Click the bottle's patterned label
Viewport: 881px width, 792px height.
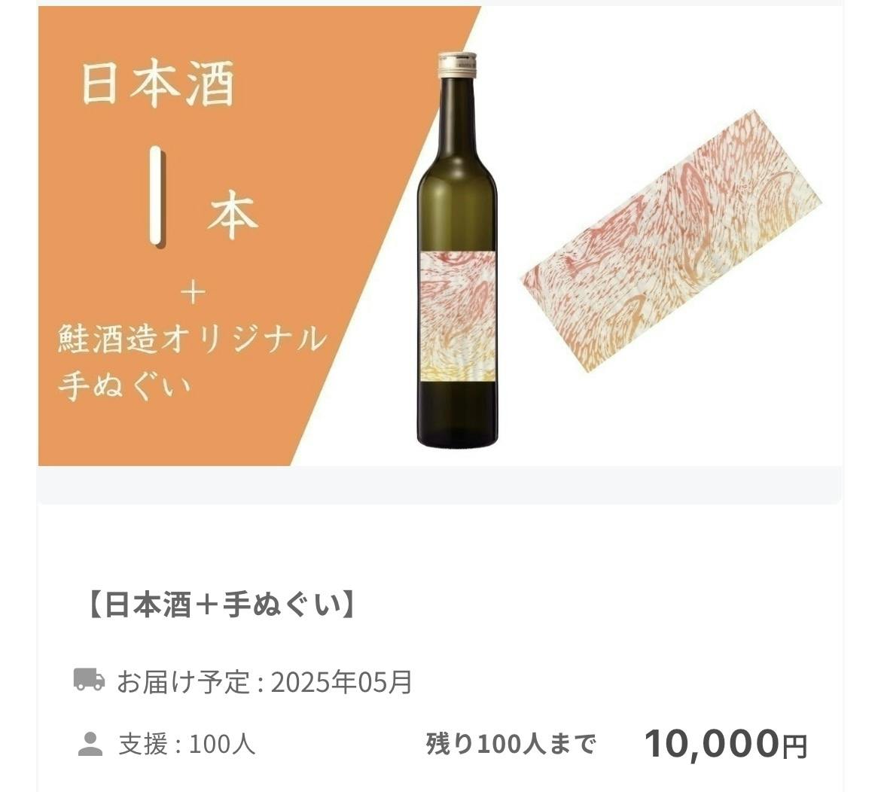(458, 318)
